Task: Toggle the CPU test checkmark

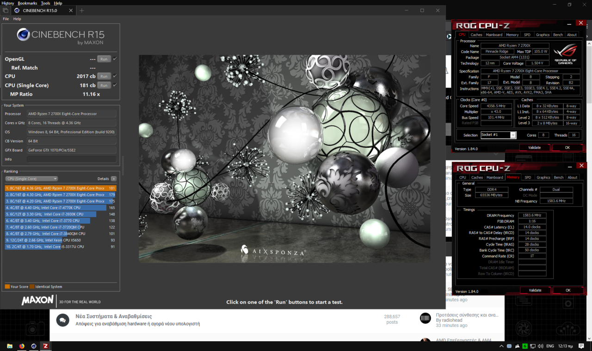Action: (x=115, y=76)
